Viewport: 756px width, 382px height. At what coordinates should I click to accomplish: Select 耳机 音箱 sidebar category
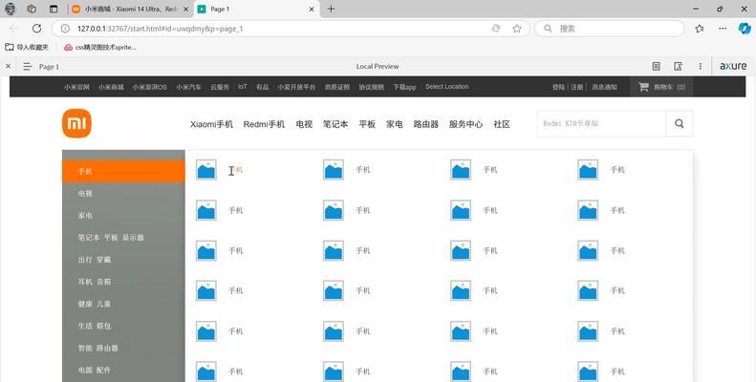pos(123,282)
